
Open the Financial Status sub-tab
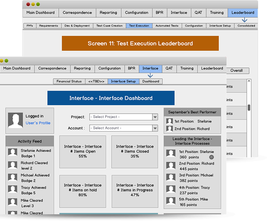(69, 81)
